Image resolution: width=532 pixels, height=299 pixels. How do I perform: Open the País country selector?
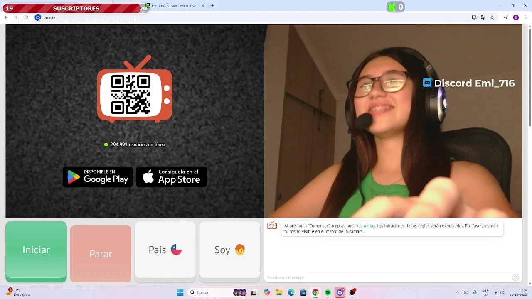(x=165, y=250)
